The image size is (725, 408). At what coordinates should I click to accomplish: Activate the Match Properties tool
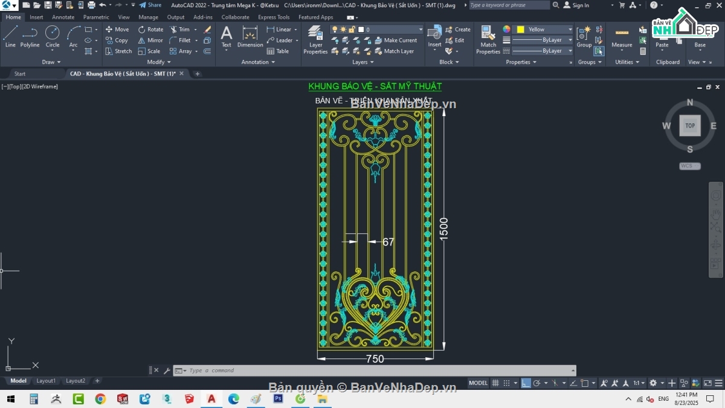point(487,37)
